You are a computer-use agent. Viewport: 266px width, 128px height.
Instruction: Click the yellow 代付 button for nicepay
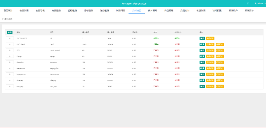[220, 80]
